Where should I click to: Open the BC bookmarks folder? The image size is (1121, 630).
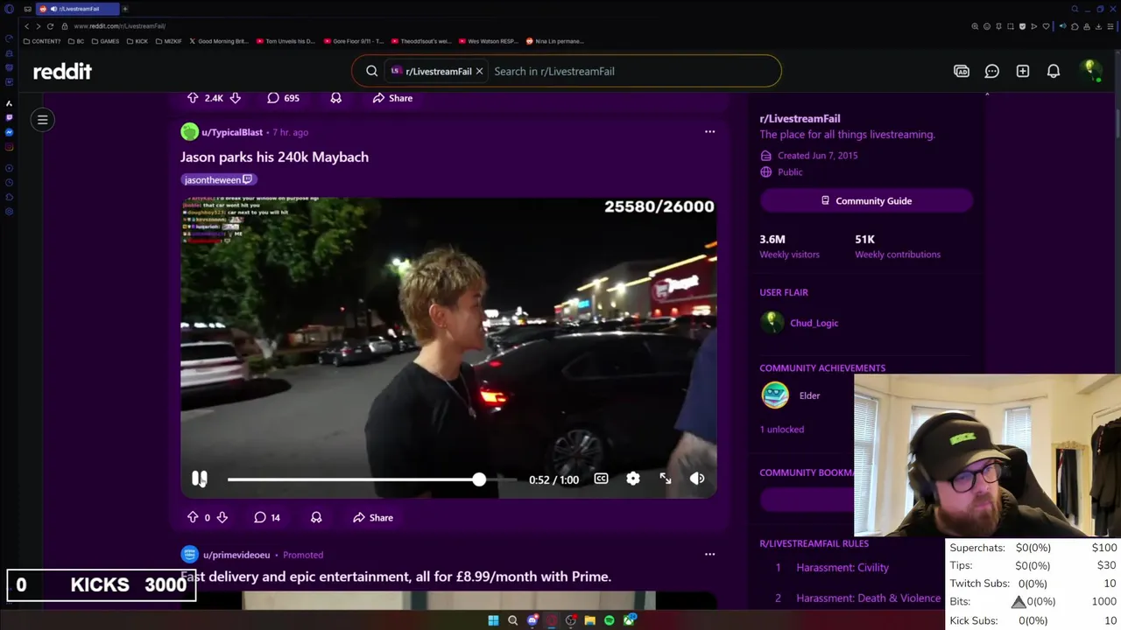(x=76, y=41)
